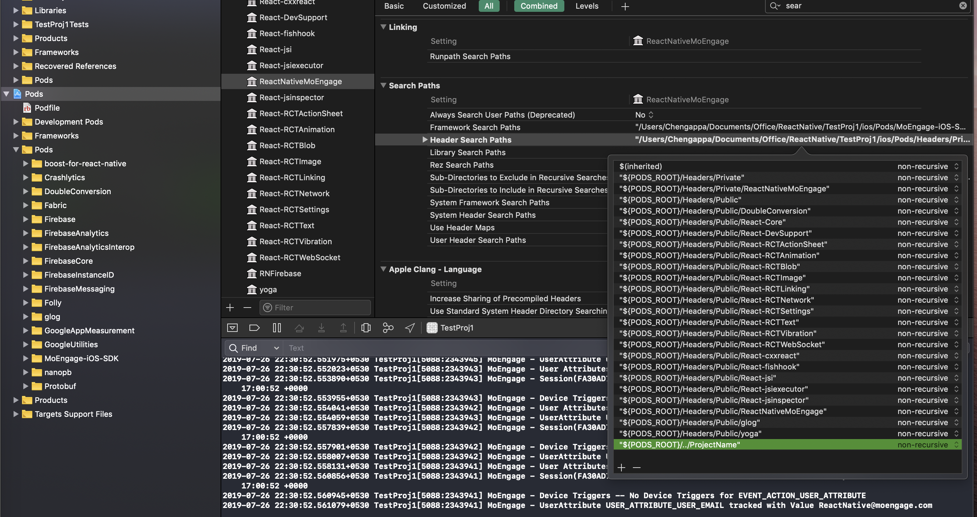Screen dimensions: 977x517
Task: Click the step over icon
Action: (299, 327)
